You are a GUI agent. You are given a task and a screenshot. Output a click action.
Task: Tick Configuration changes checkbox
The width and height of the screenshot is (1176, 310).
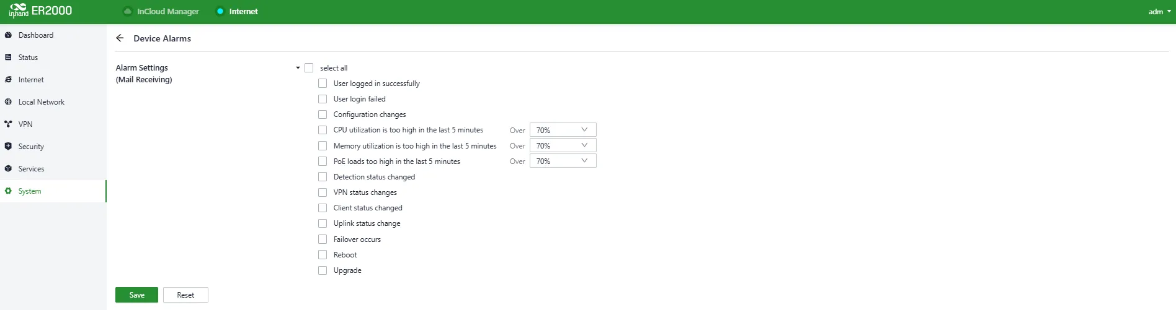(323, 114)
